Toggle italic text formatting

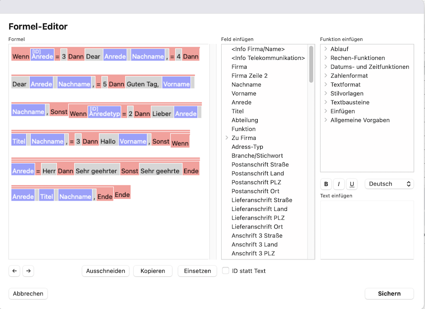pos(339,184)
